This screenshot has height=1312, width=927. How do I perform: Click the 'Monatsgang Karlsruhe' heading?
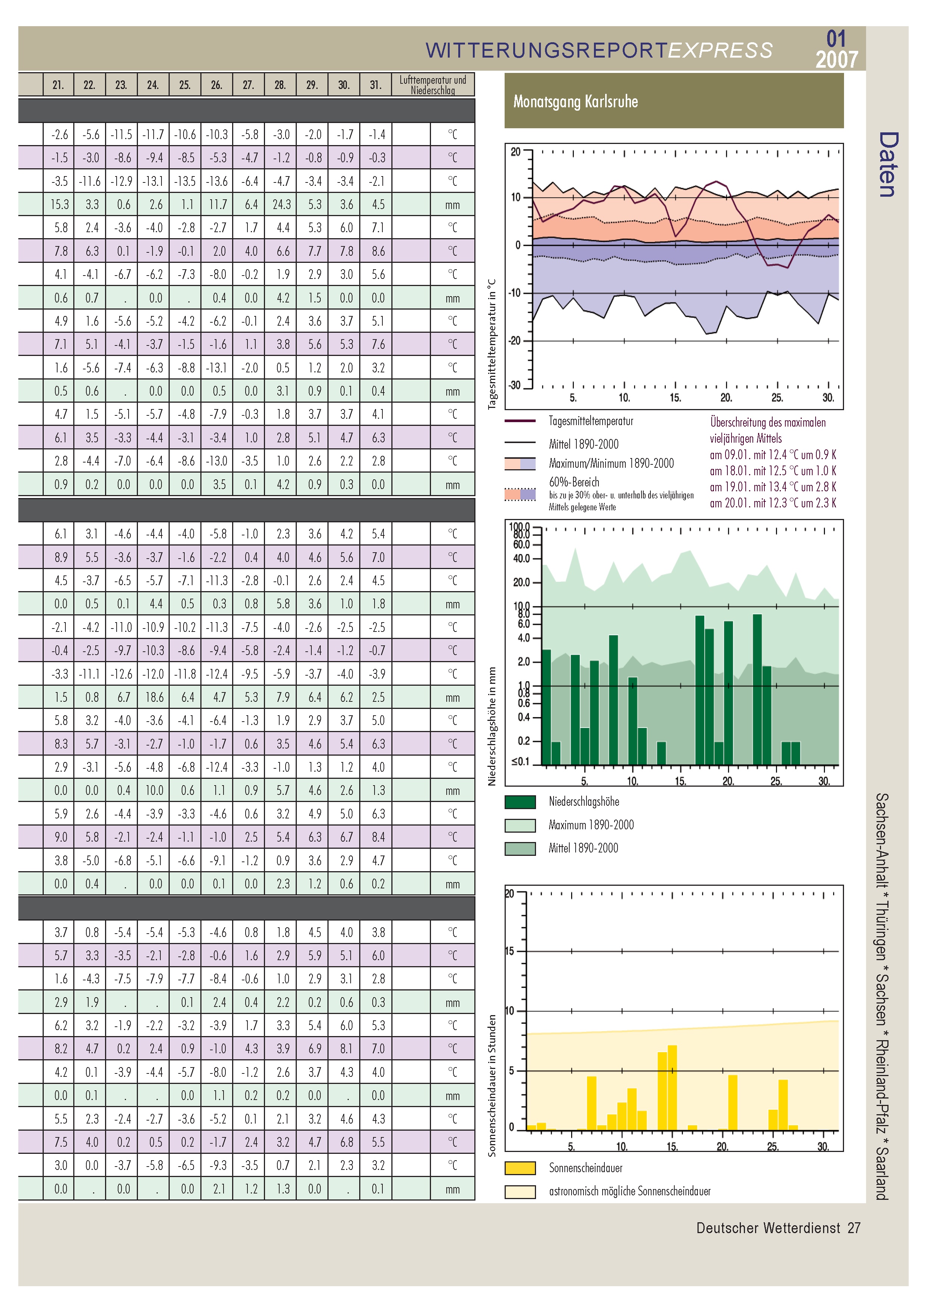click(575, 102)
